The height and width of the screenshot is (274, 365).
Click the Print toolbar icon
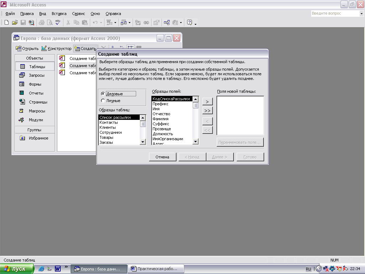42,22
